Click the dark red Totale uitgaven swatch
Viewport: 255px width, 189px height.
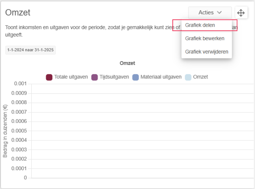click(49, 77)
